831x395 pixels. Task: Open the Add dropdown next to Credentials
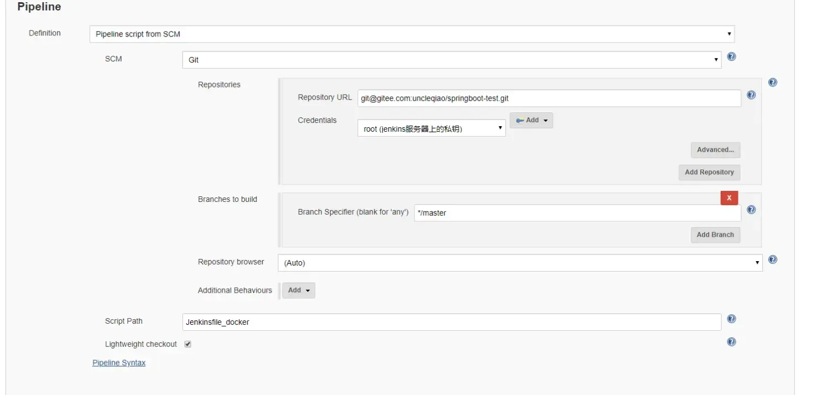pos(531,120)
